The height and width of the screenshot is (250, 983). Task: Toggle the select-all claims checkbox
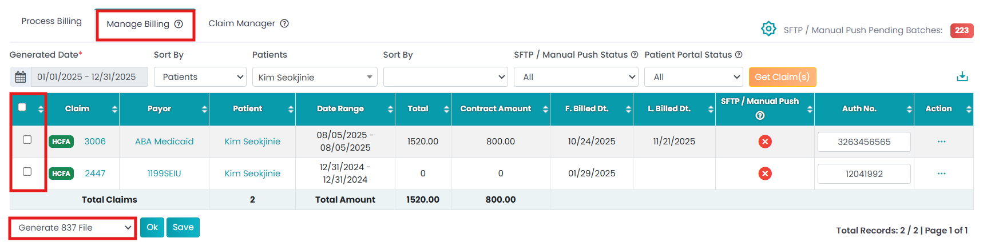tap(22, 107)
